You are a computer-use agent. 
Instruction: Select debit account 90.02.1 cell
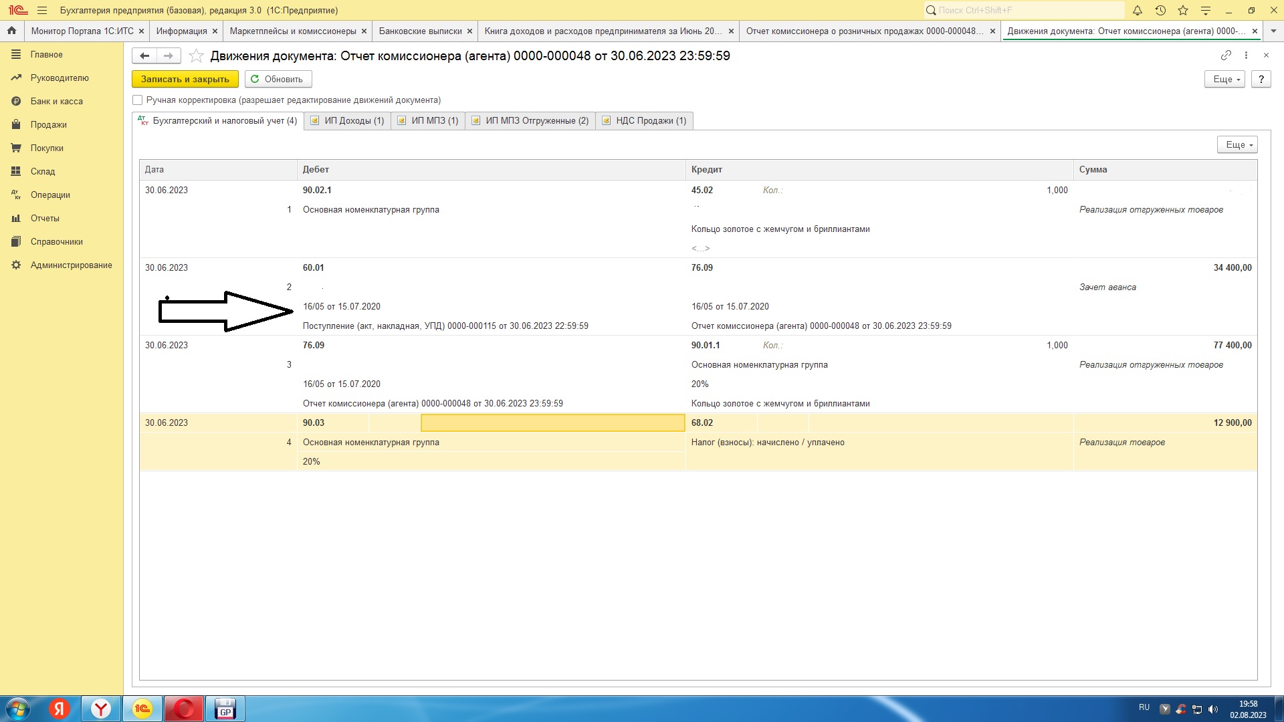(x=317, y=191)
